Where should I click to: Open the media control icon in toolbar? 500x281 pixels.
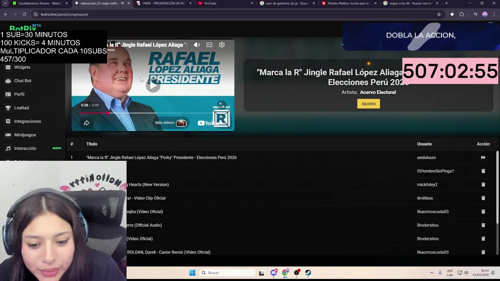[475, 14]
